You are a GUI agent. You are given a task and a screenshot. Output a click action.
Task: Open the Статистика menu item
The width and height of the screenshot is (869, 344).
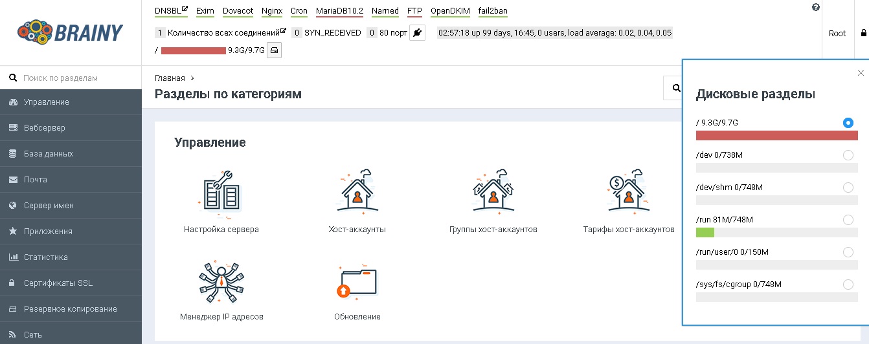(45, 257)
